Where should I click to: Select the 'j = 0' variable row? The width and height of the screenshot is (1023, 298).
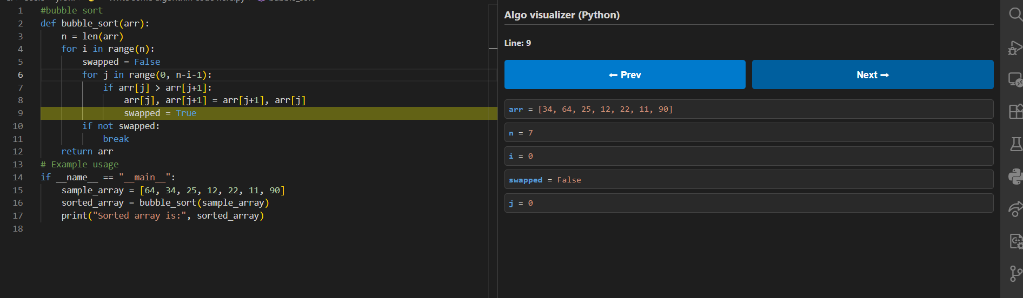click(749, 203)
